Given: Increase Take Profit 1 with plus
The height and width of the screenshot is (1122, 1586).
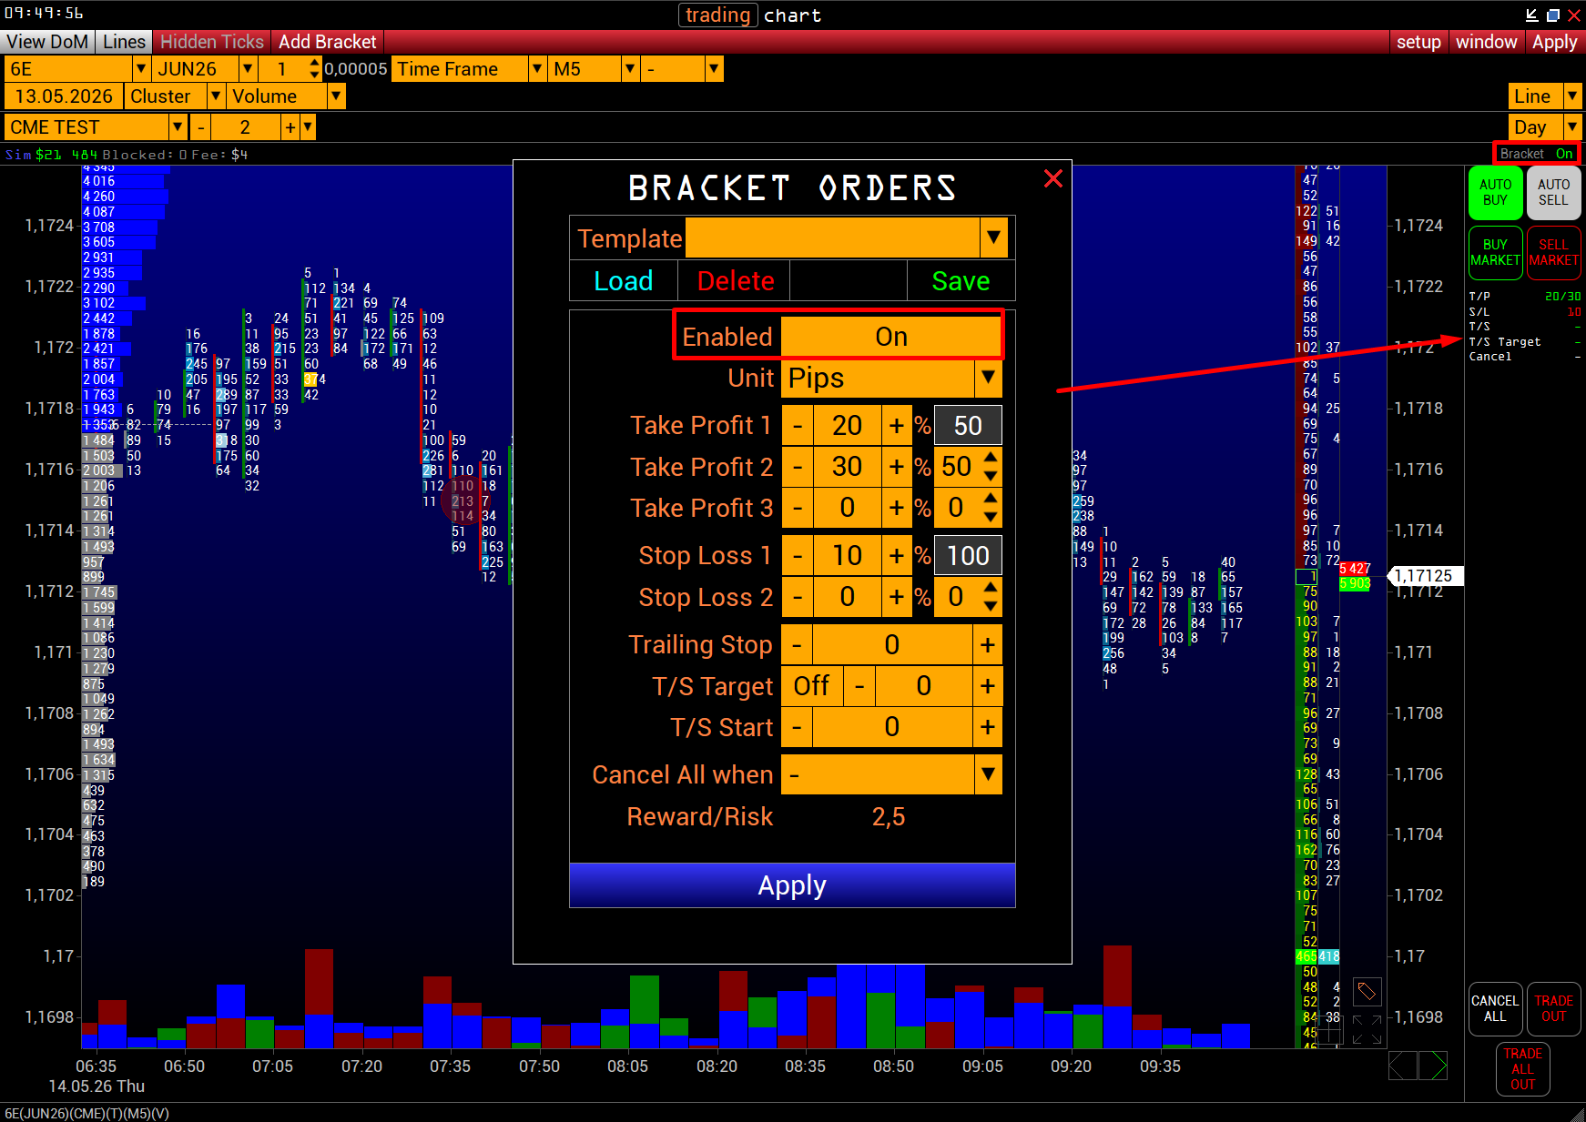Looking at the screenshot, I should pos(897,425).
